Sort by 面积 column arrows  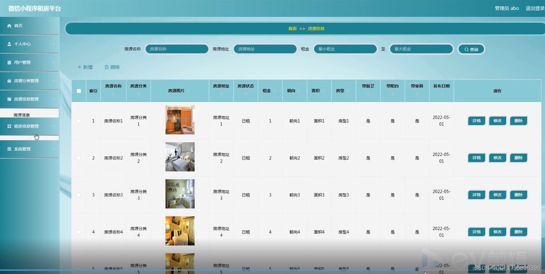[323, 91]
